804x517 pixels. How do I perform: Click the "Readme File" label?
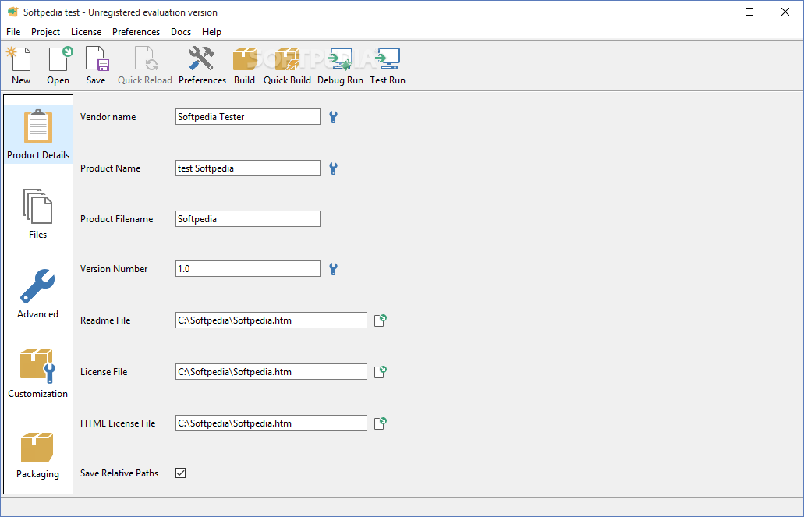click(x=105, y=320)
